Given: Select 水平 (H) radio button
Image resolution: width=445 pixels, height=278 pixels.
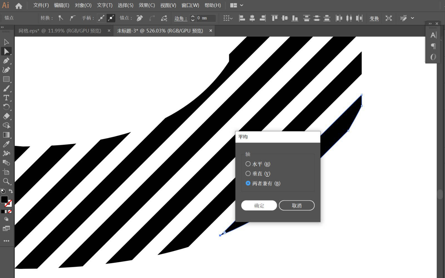Looking at the screenshot, I should pos(248,164).
